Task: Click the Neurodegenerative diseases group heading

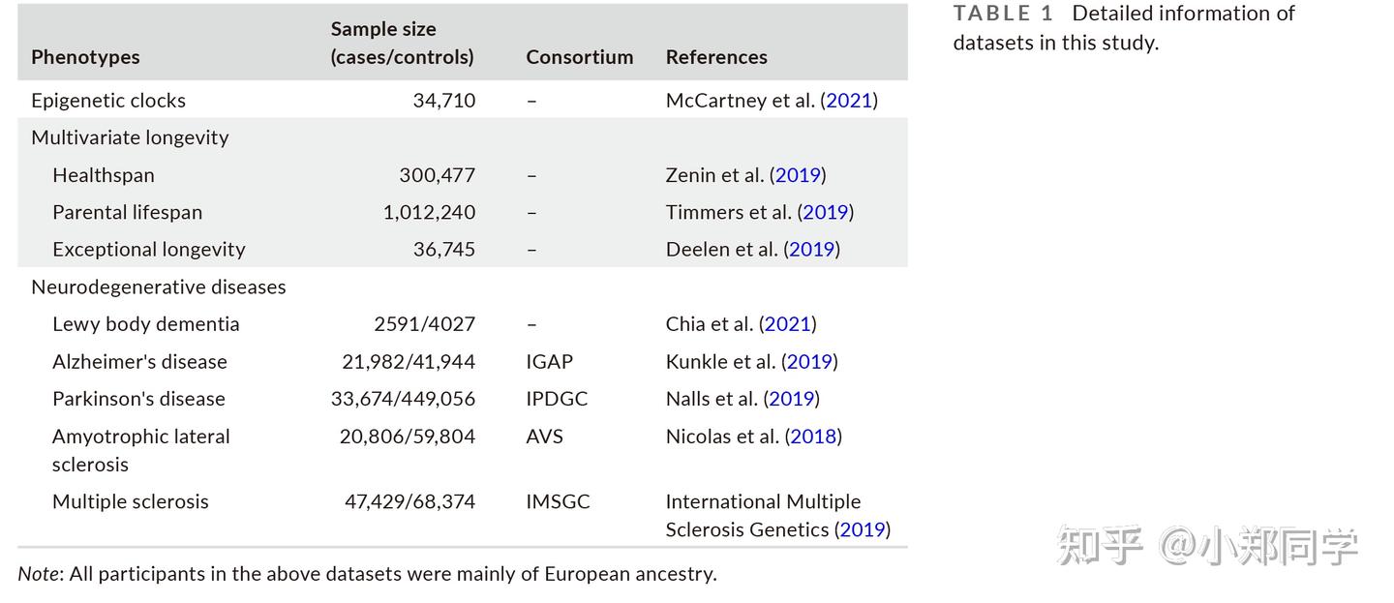Action: (x=158, y=287)
